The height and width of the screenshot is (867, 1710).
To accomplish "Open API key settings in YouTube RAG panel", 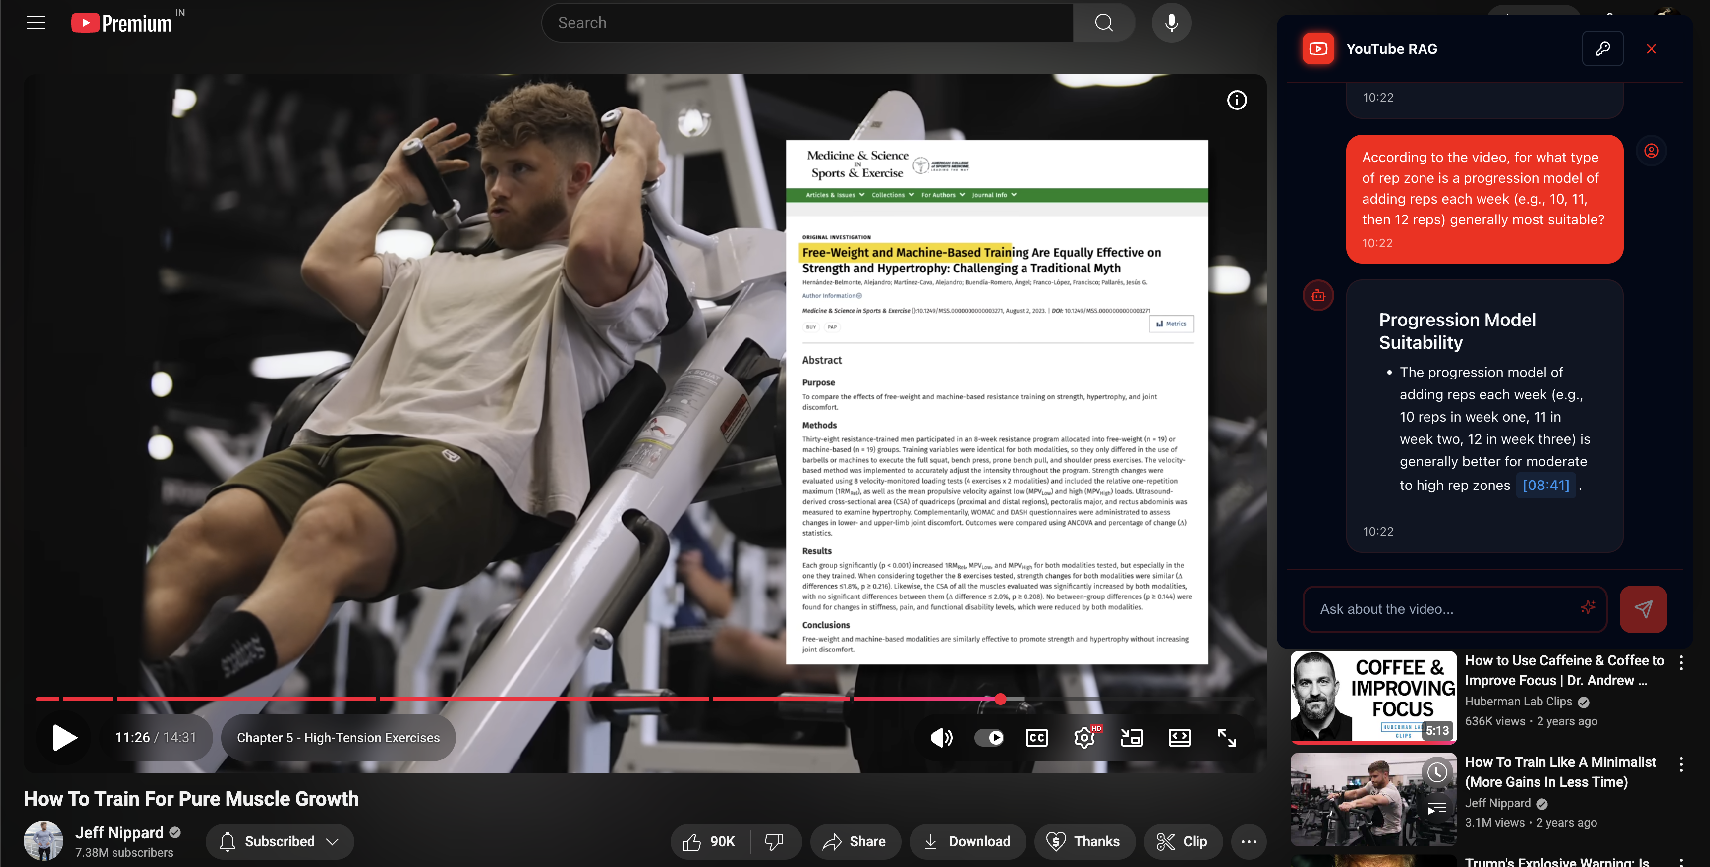I will click(1602, 48).
